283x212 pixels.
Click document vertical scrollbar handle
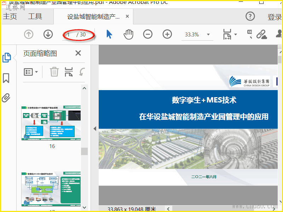pyautogui.click(x=280, y=59)
